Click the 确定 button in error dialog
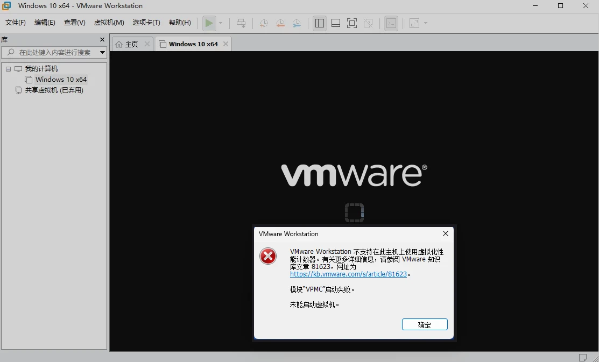This screenshot has height=362, width=599. pyautogui.click(x=425, y=324)
